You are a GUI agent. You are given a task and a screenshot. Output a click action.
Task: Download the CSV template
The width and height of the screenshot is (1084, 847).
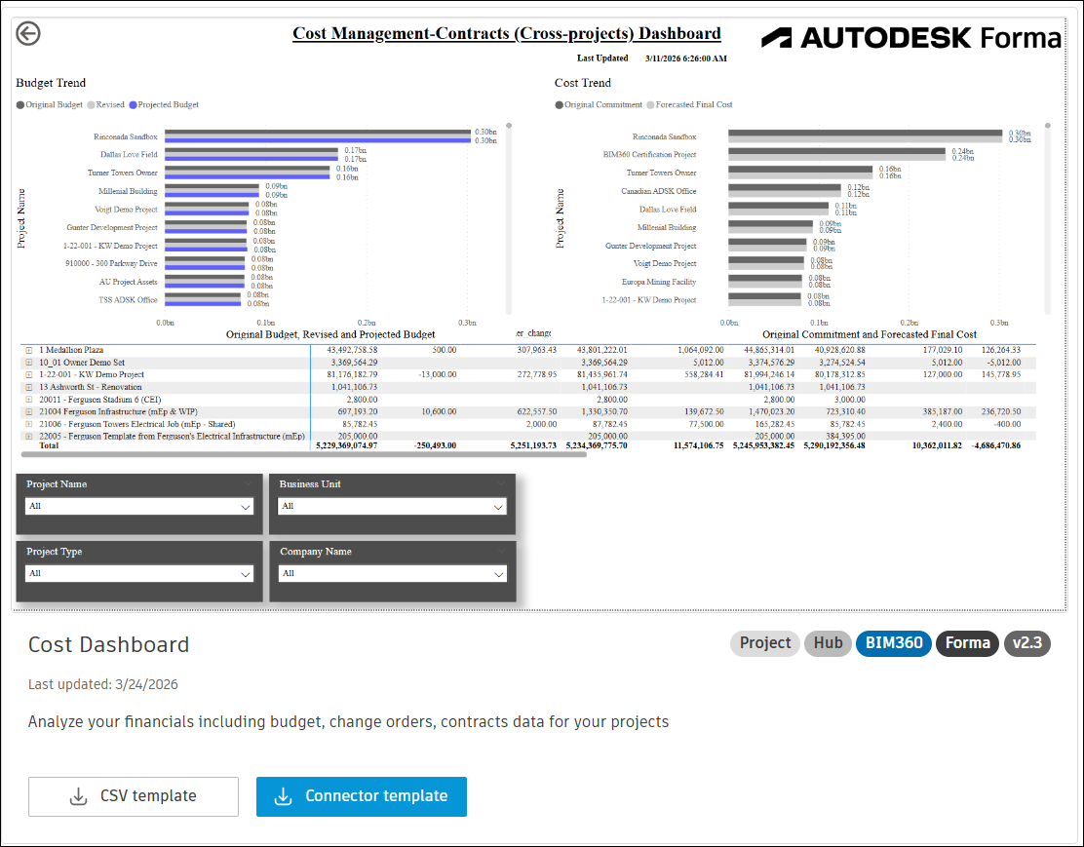coord(134,796)
